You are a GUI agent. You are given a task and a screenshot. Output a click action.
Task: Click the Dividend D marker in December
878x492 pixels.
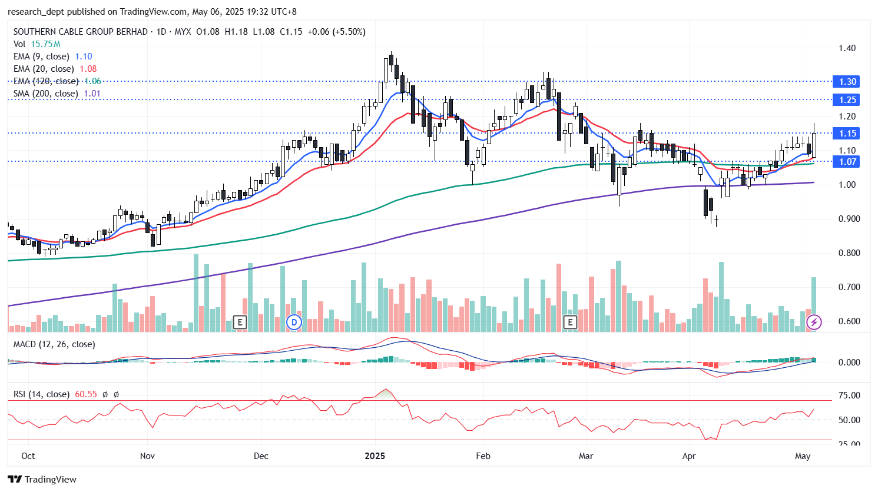[x=294, y=322]
